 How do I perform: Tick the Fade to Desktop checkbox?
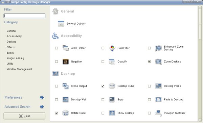click(149, 100)
